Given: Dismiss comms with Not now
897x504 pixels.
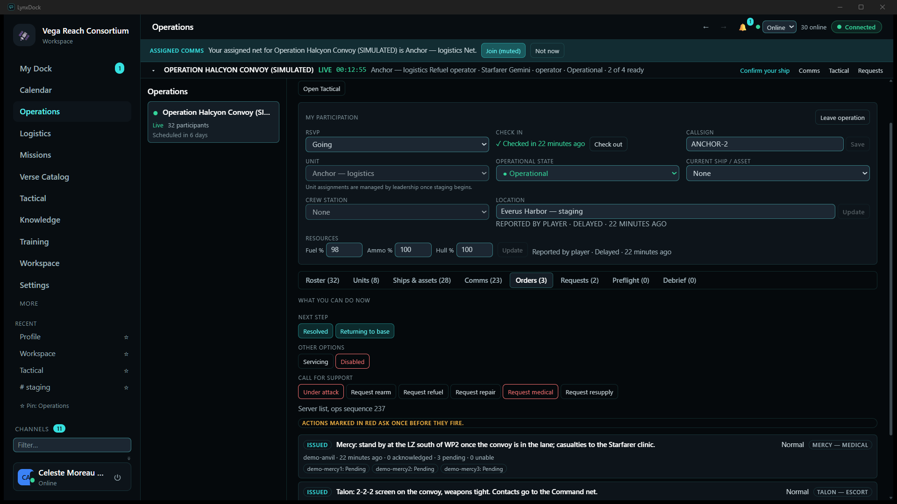Looking at the screenshot, I should 547,50.
